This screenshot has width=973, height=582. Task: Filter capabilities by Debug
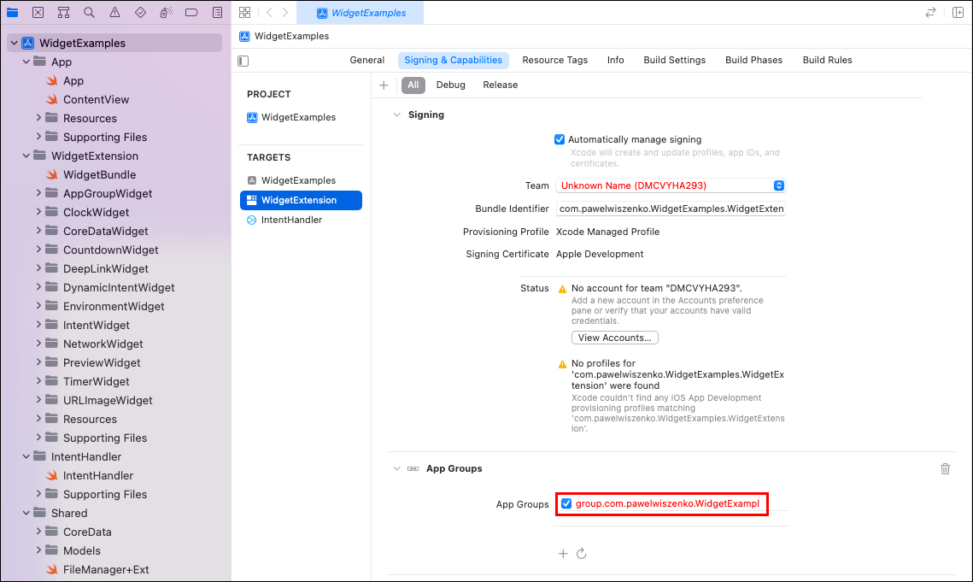click(450, 85)
